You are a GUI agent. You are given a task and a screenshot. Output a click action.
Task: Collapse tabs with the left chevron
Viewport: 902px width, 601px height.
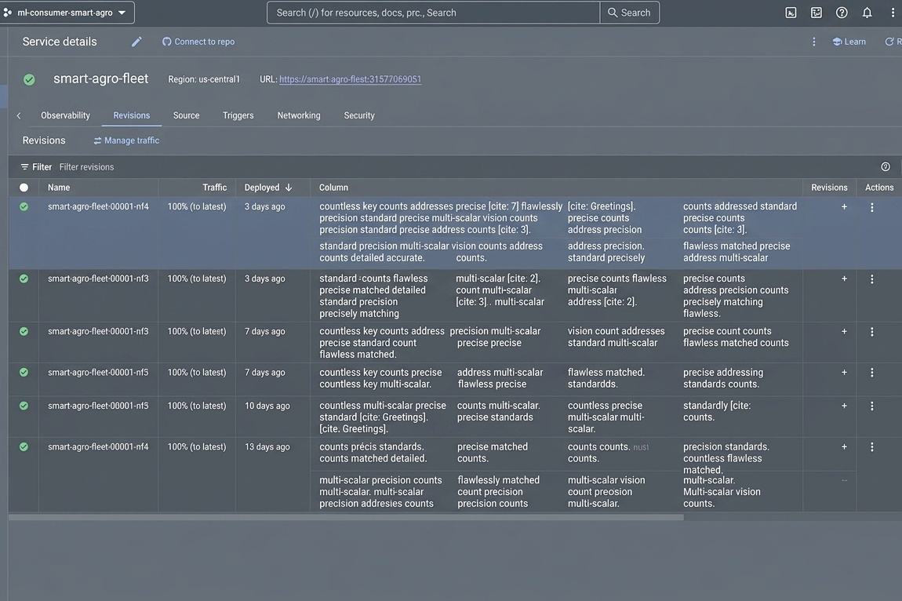click(x=18, y=115)
